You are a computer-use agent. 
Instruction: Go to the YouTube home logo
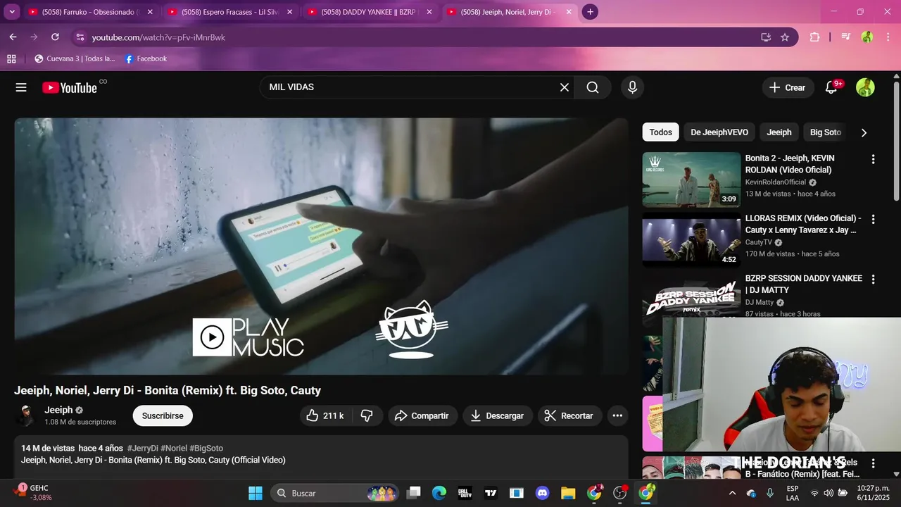coord(69,87)
